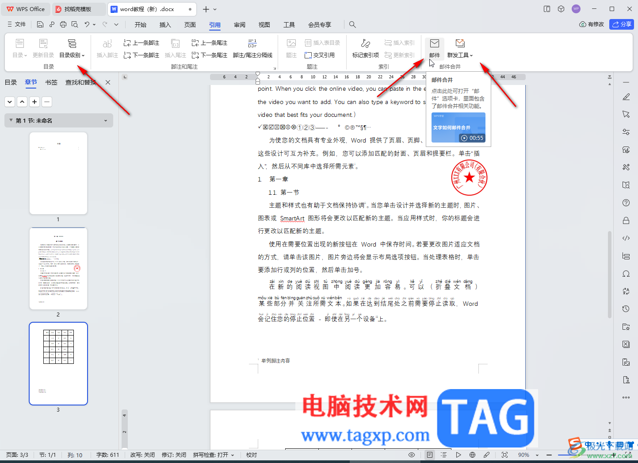Open the 脚注和尾注 dialog launcher

pyautogui.click(x=275, y=68)
